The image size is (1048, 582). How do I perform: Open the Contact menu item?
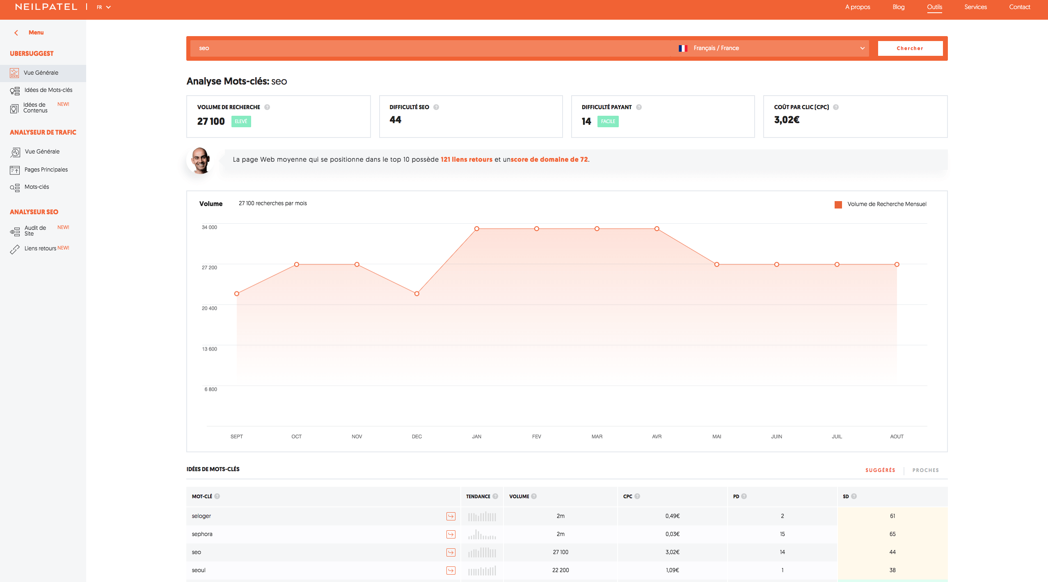(1019, 7)
